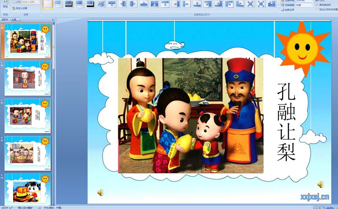
Task: Select slide 2 thumbnail
Action: click(x=27, y=79)
